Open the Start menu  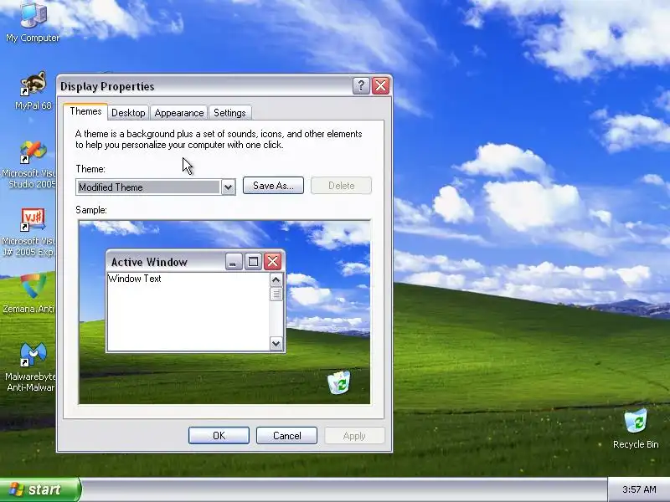[x=40, y=489]
